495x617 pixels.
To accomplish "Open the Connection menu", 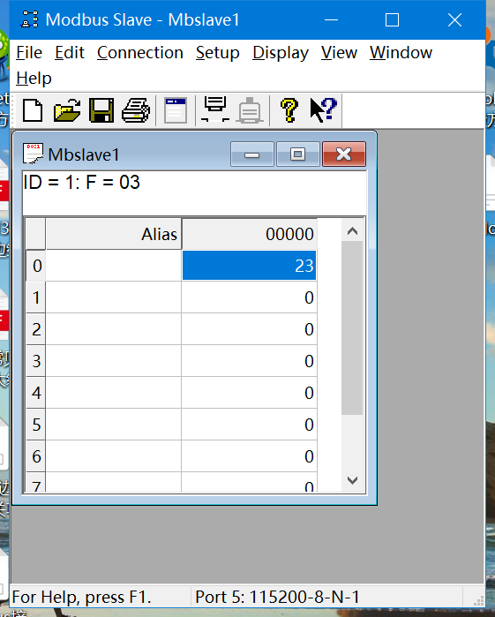I will [x=140, y=53].
